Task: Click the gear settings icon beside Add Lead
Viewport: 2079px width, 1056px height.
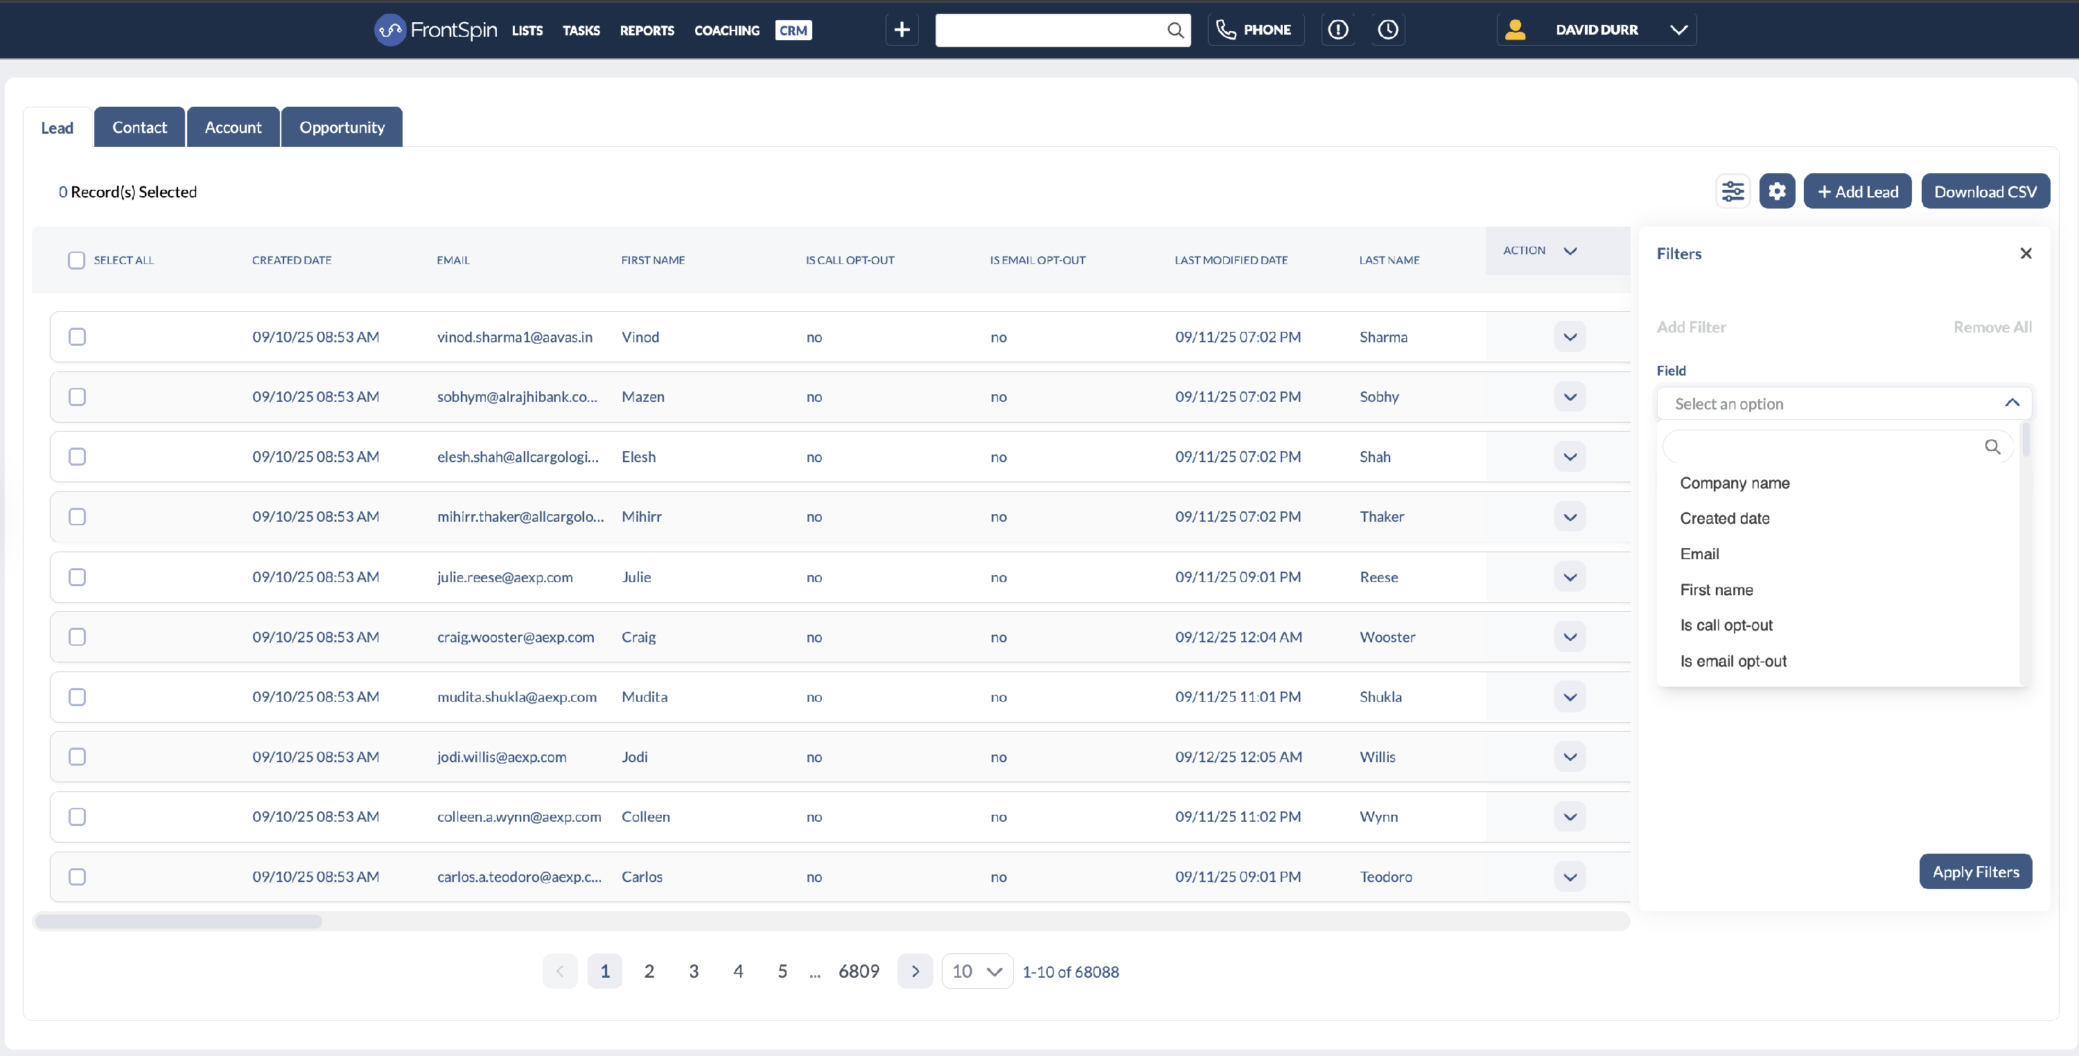Action: (x=1776, y=191)
